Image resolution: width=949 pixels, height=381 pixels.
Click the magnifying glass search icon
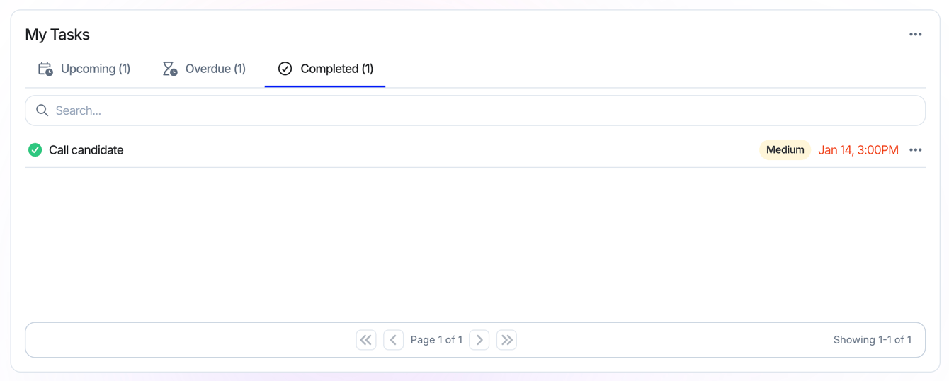(x=42, y=110)
